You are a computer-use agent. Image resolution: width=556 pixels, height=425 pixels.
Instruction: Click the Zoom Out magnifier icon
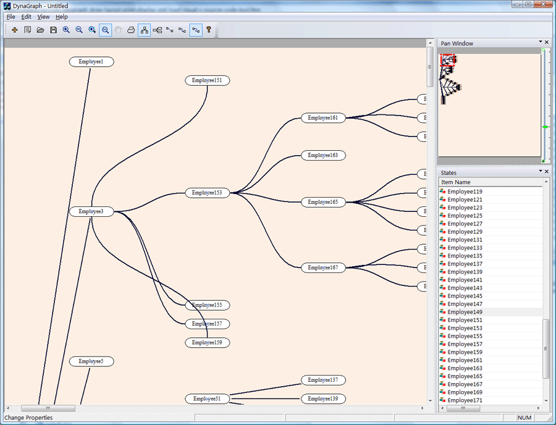coord(79,30)
